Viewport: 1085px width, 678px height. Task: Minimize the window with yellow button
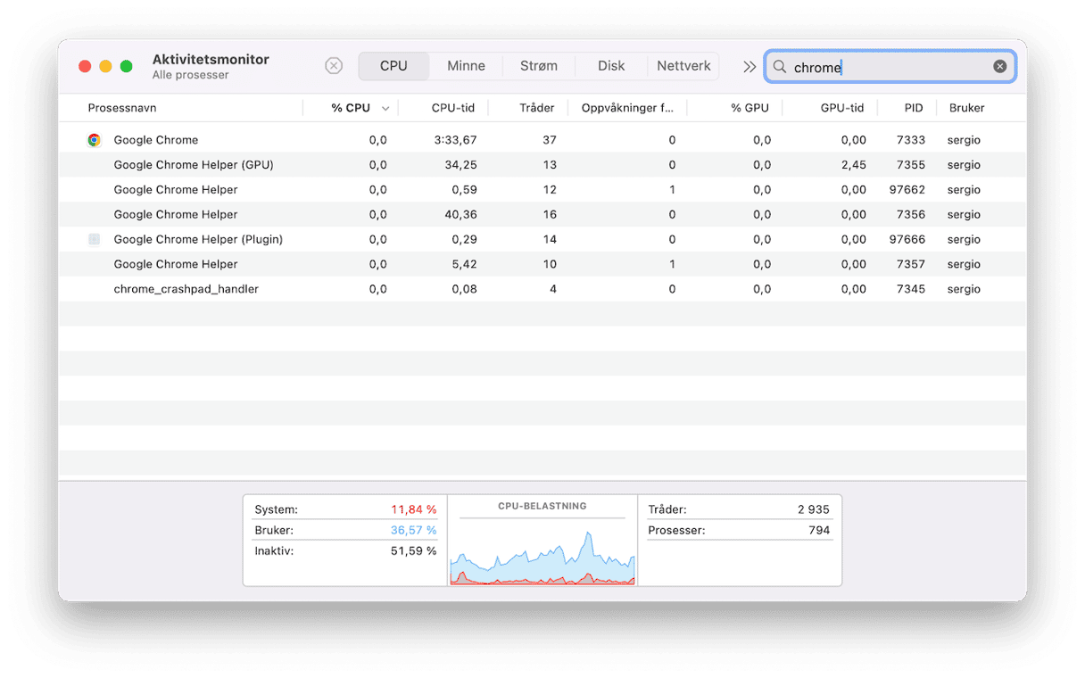pos(105,67)
